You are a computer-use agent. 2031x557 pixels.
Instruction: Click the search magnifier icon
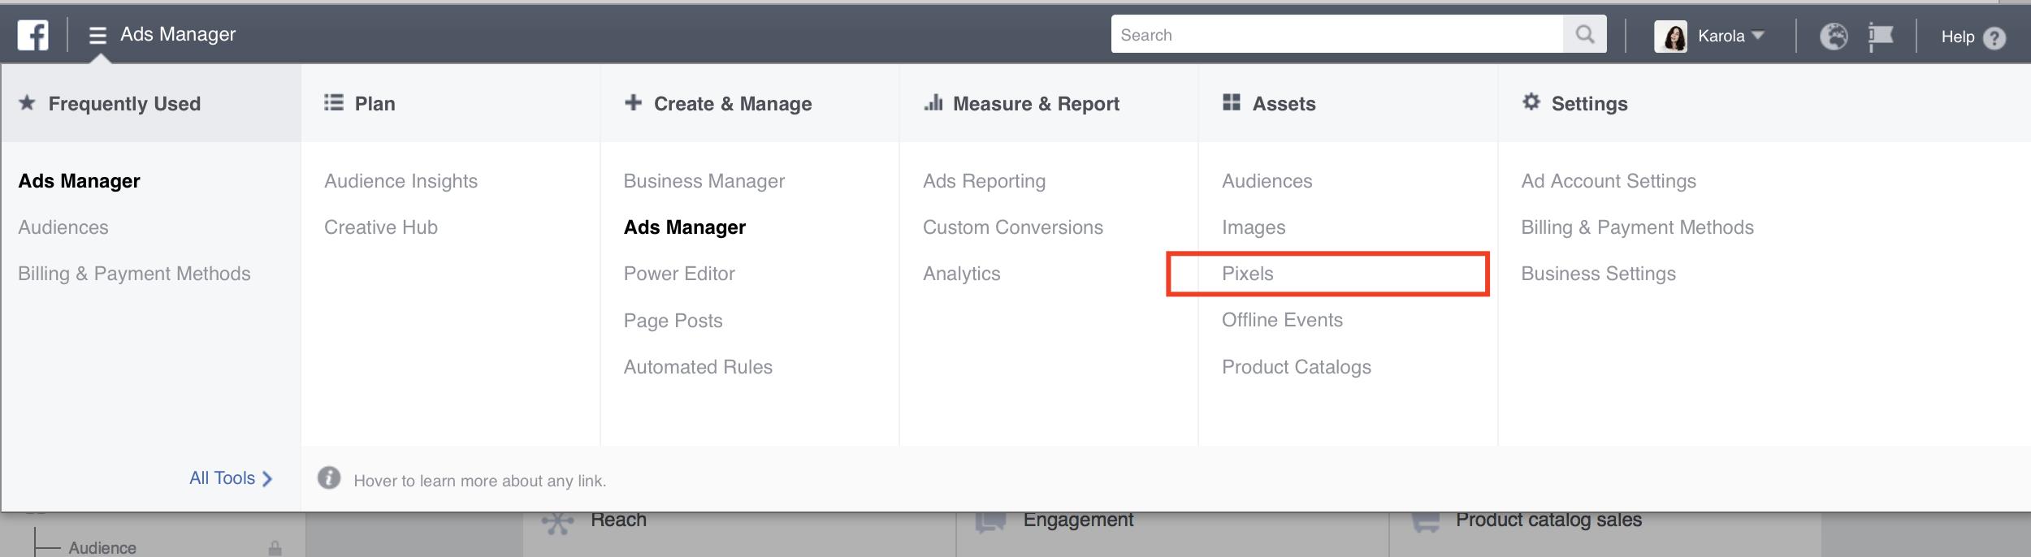1584,34
